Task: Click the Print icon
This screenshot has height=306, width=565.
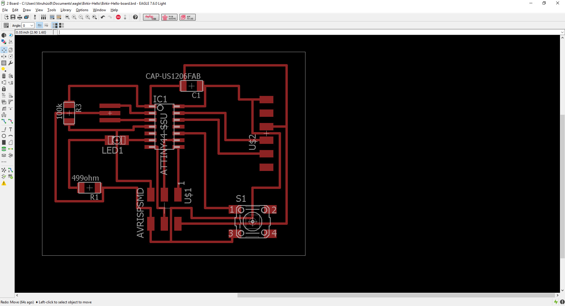Action: coord(20,17)
